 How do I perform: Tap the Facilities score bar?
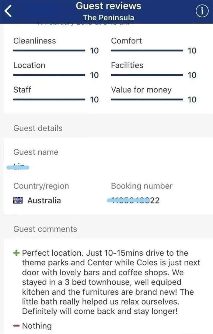tap(147, 75)
